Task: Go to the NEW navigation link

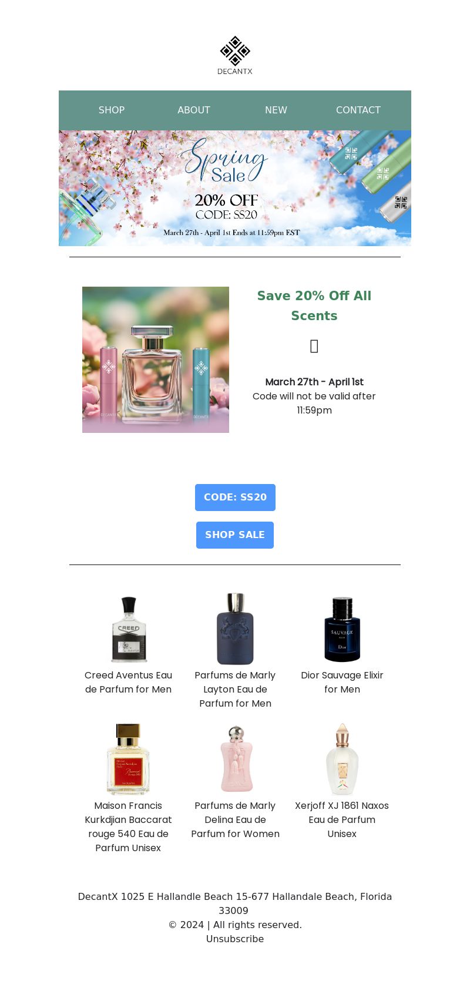Action: pyautogui.click(x=276, y=110)
